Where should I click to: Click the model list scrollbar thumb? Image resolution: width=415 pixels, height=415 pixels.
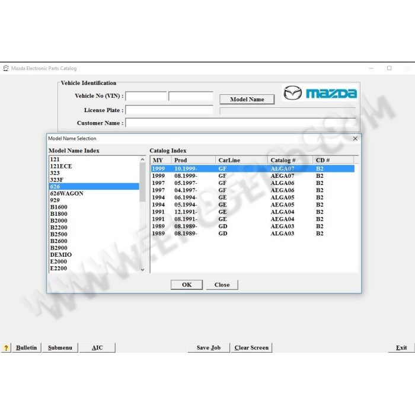coord(142,182)
